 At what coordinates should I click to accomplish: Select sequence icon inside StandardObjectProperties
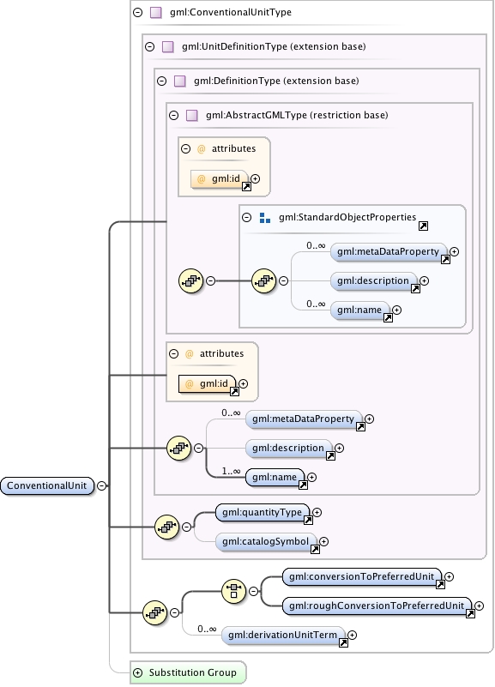pos(264,280)
